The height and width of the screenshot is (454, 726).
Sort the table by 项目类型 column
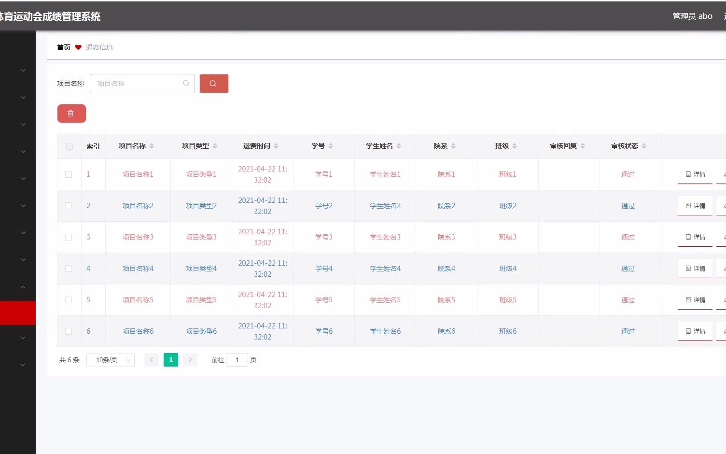(215, 146)
